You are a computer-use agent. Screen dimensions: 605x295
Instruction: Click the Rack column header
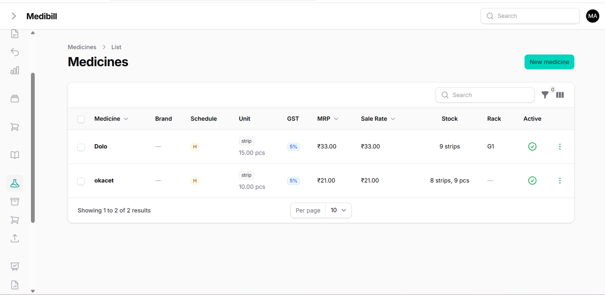coord(494,119)
